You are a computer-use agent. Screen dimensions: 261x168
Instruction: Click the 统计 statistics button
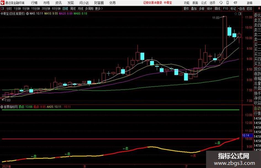tap(209, 9)
